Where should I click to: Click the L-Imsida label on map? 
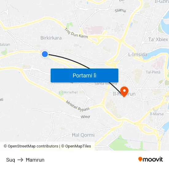(138, 54)
